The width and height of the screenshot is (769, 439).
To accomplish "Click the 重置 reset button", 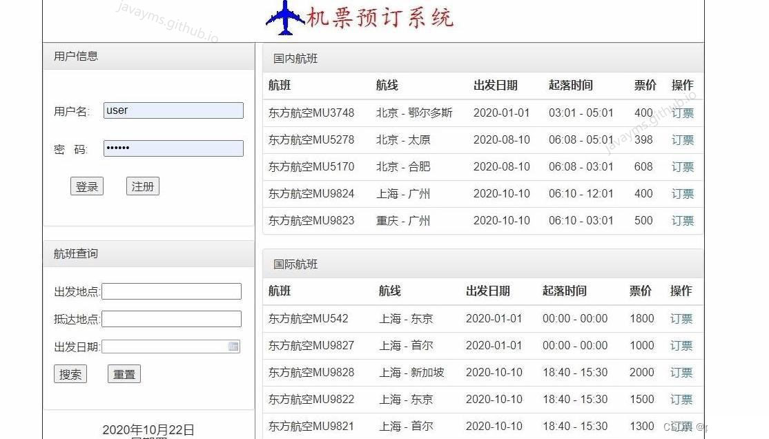I will [x=124, y=374].
